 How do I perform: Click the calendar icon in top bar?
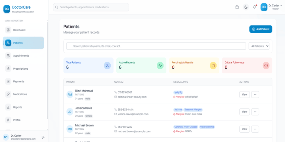click(x=237, y=7)
